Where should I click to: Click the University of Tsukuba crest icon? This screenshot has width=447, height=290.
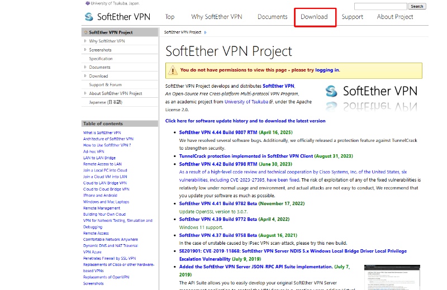coord(87,3)
